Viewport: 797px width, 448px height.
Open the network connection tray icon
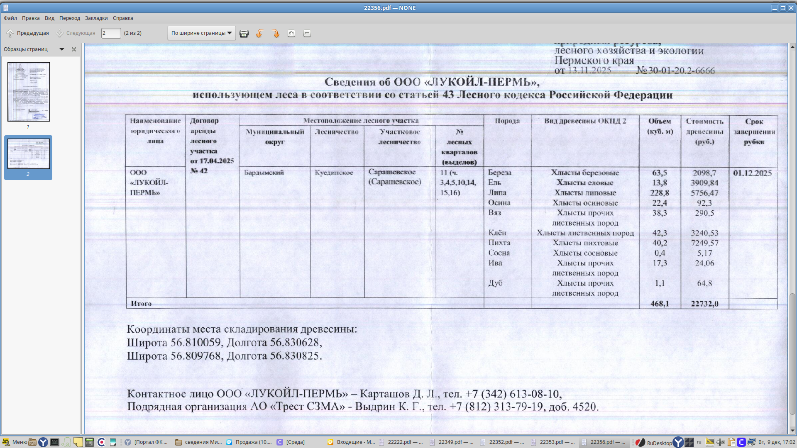[751, 442]
